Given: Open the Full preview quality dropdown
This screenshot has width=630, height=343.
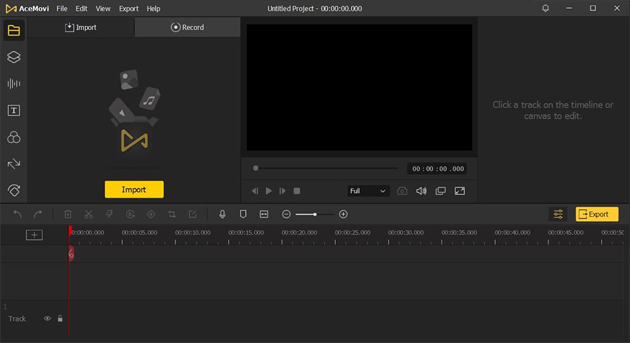Looking at the screenshot, I should pyautogui.click(x=367, y=191).
